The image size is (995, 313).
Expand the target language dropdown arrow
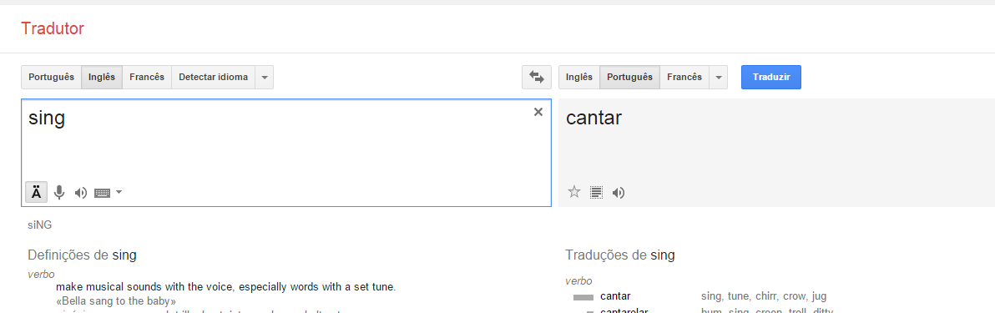[719, 78]
